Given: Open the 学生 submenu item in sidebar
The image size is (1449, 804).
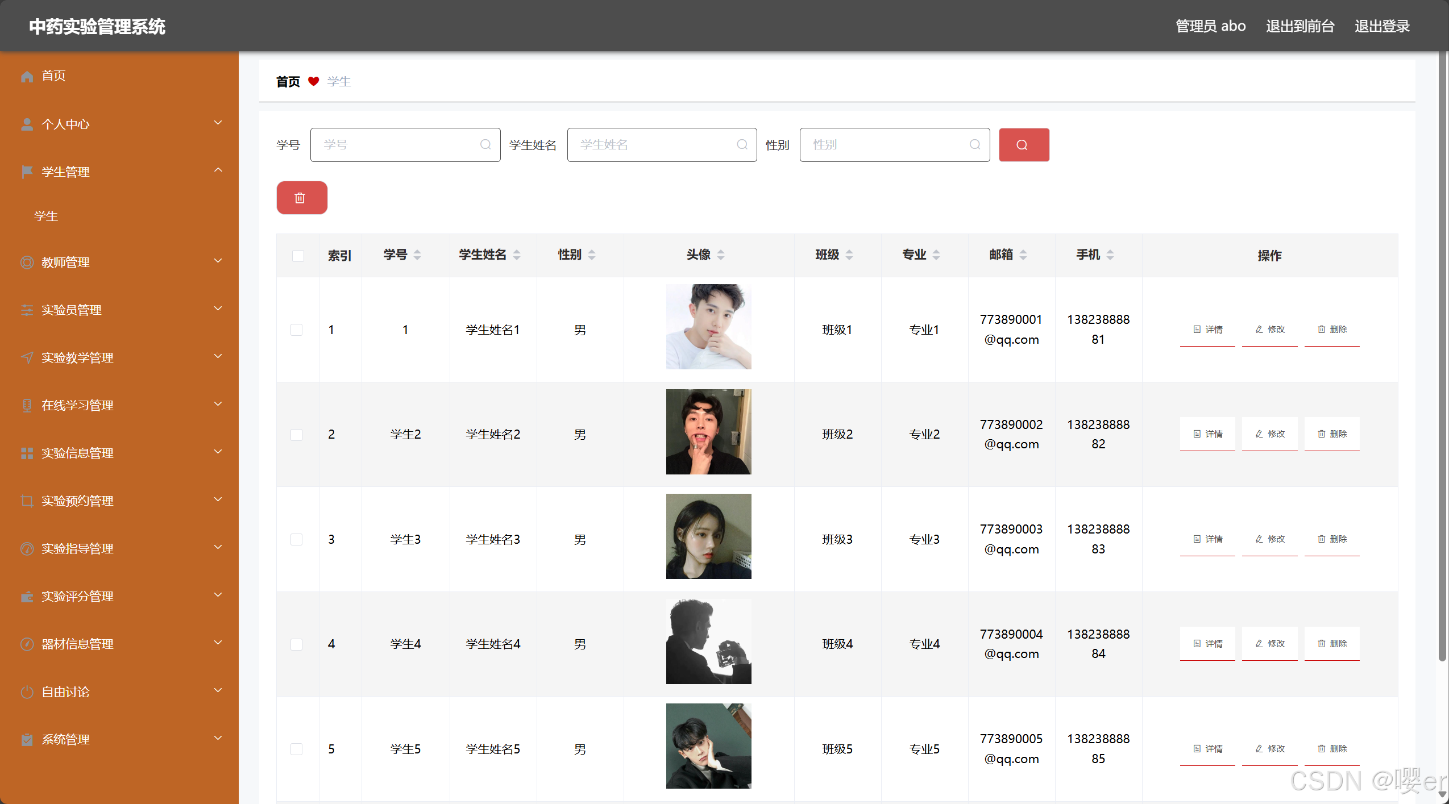Looking at the screenshot, I should point(46,216).
